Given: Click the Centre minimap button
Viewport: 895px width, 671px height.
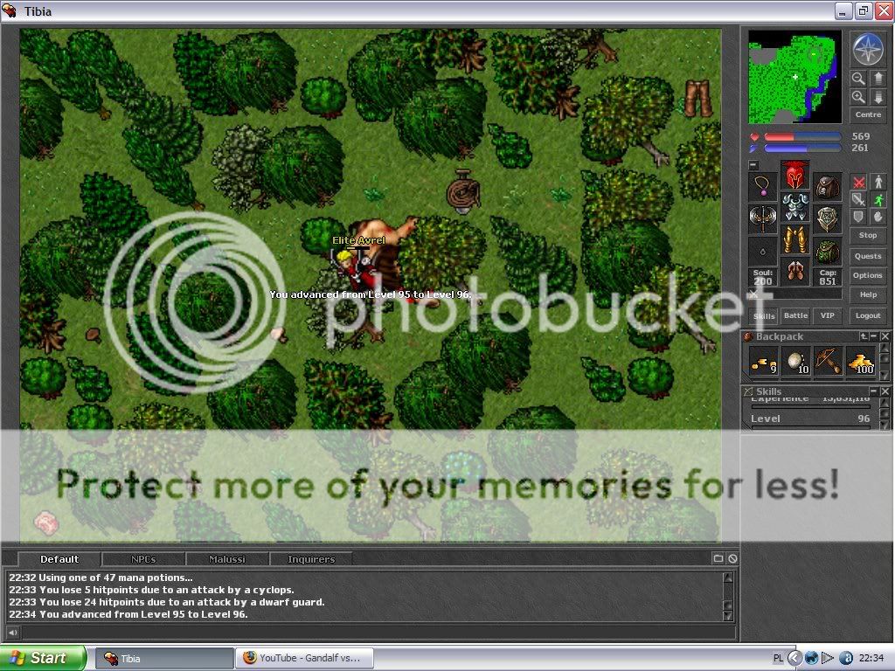Looking at the screenshot, I should click(868, 114).
